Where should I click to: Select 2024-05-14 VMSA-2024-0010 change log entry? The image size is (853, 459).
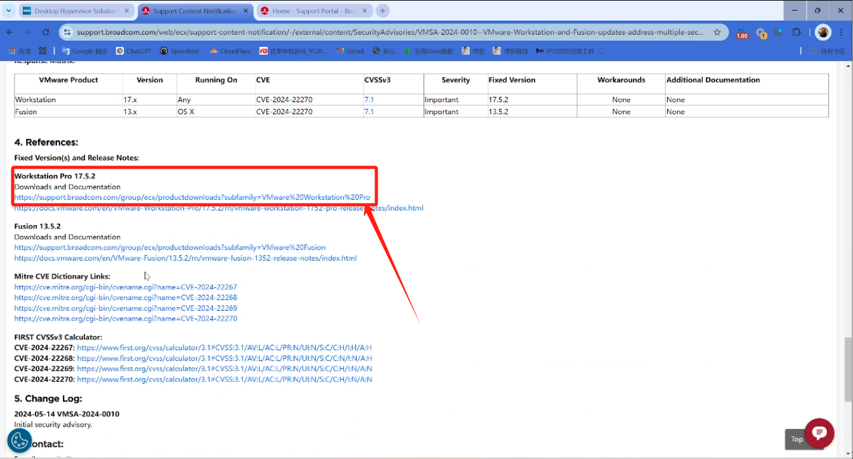[x=67, y=414]
